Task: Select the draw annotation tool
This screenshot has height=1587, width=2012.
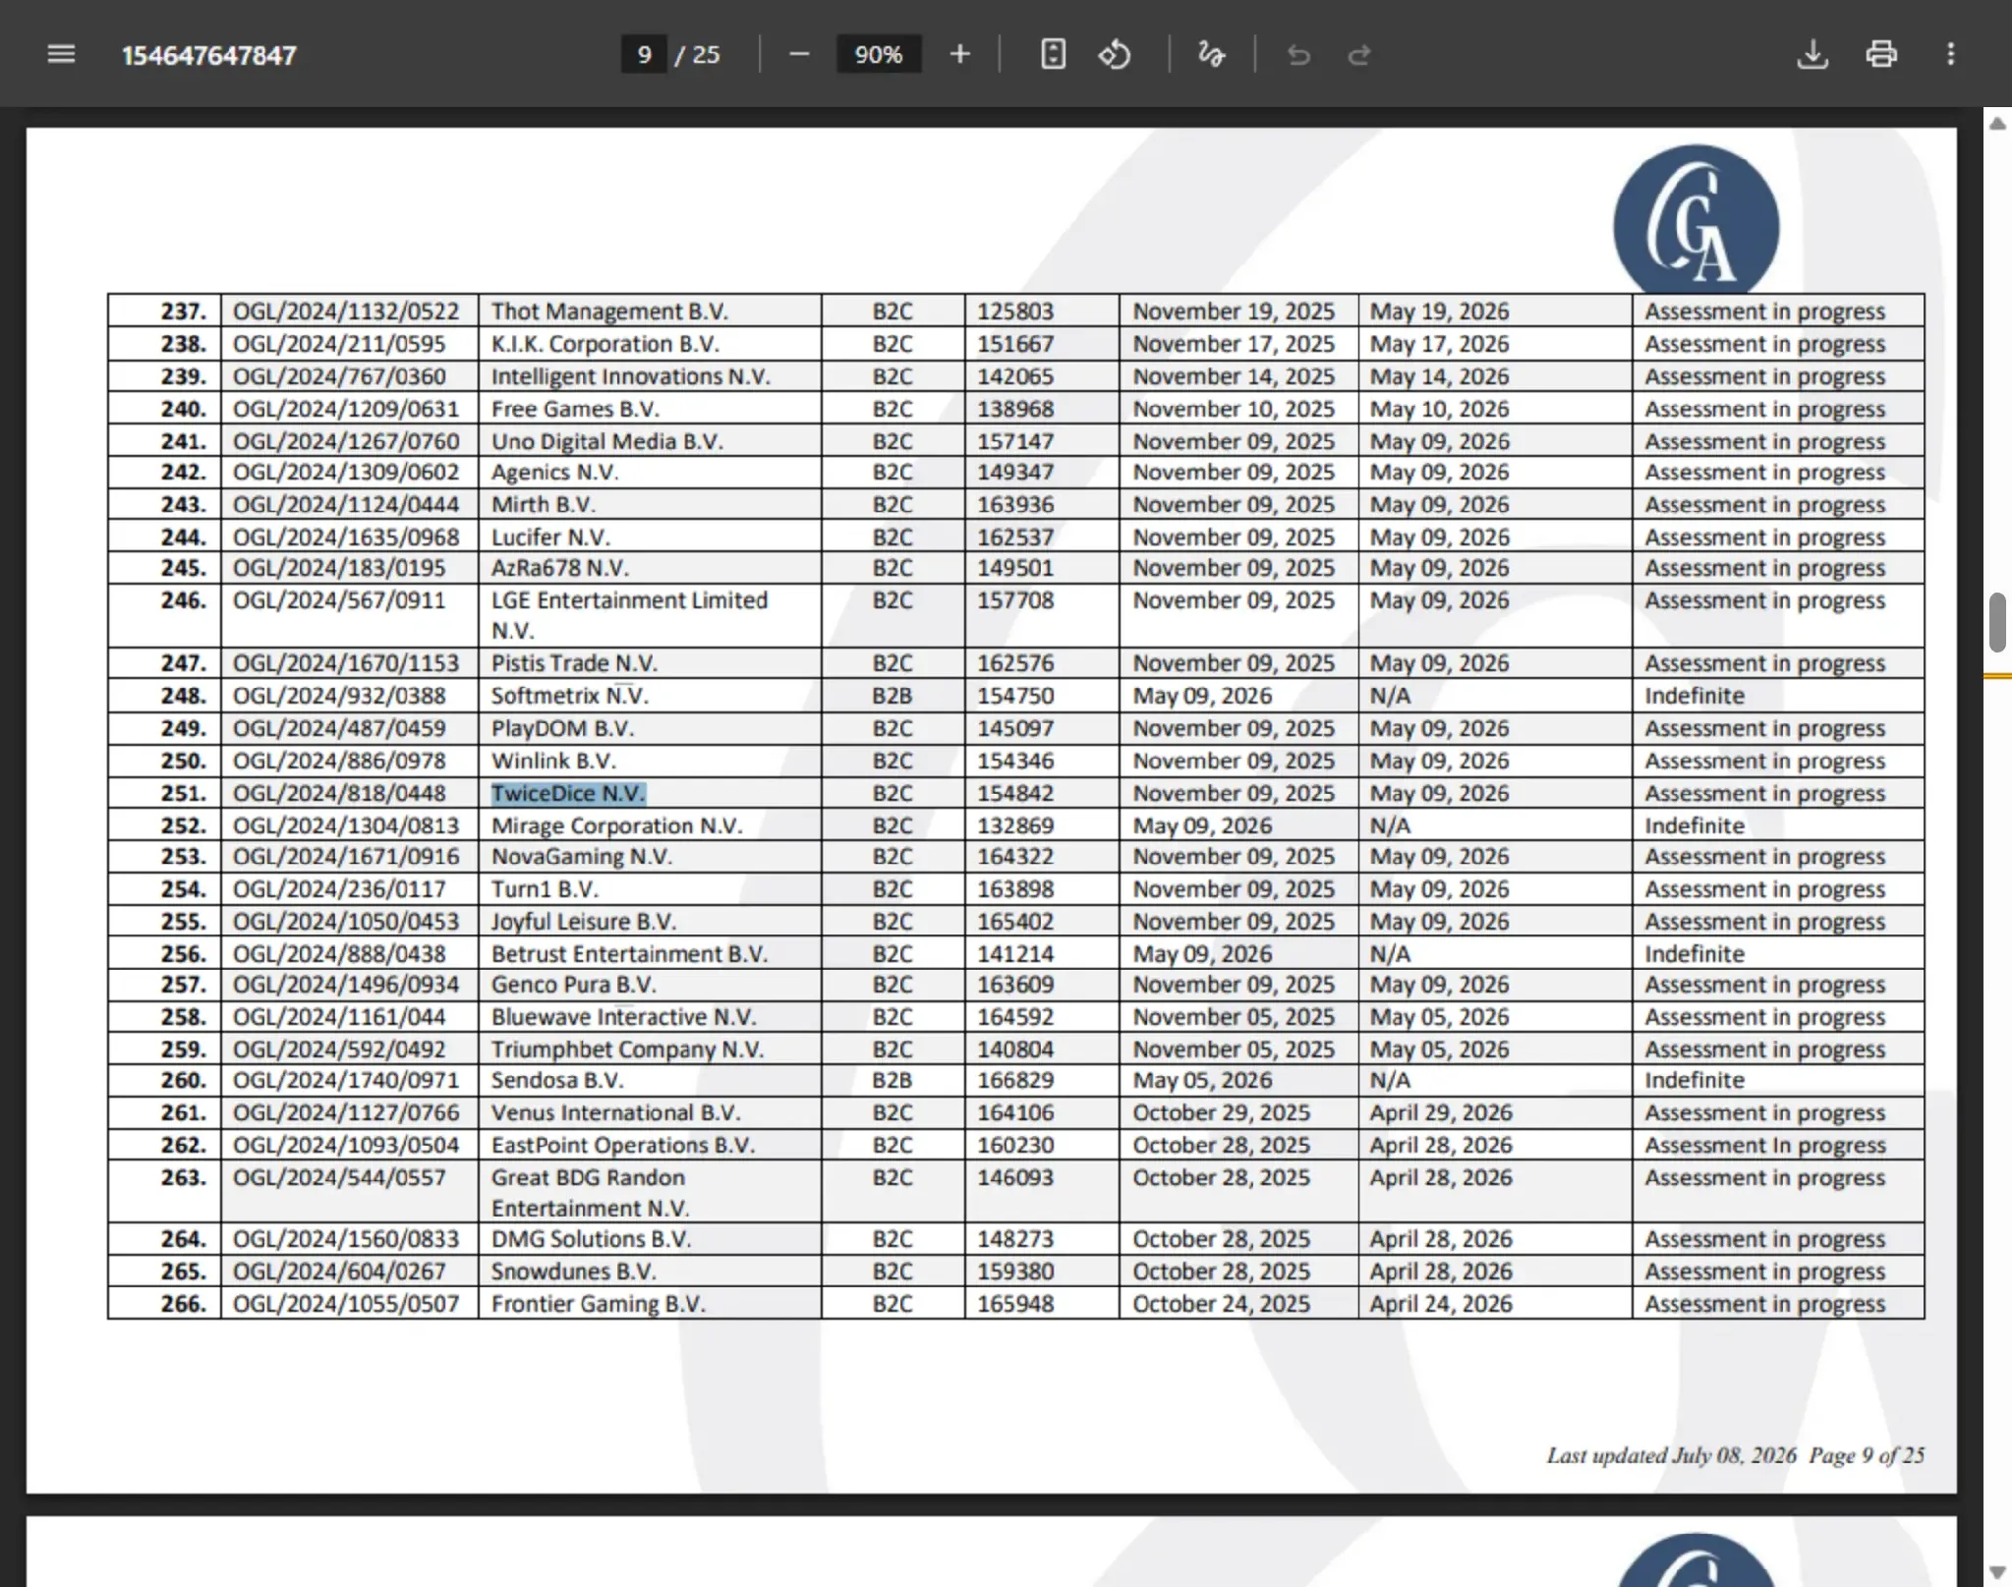Action: pos(1211,54)
